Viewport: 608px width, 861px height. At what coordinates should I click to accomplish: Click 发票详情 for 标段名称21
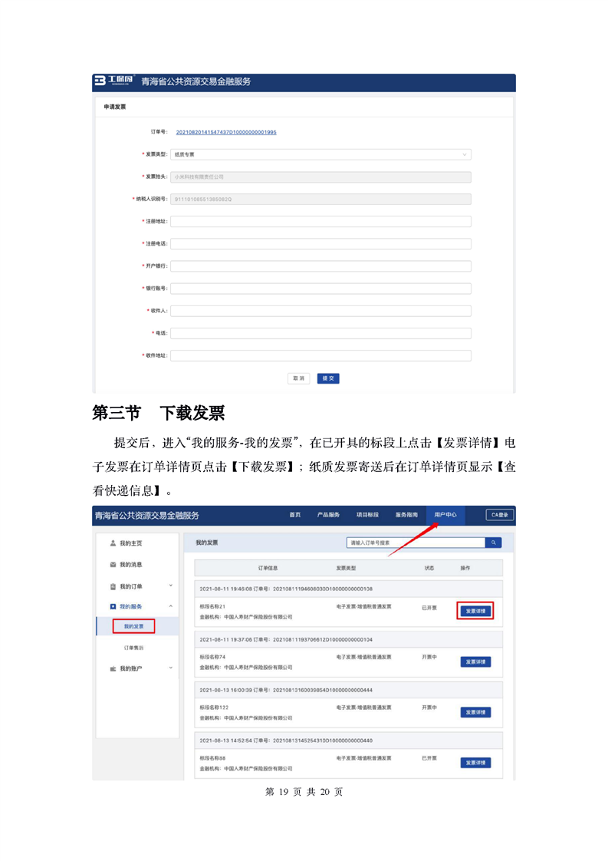[x=475, y=611]
